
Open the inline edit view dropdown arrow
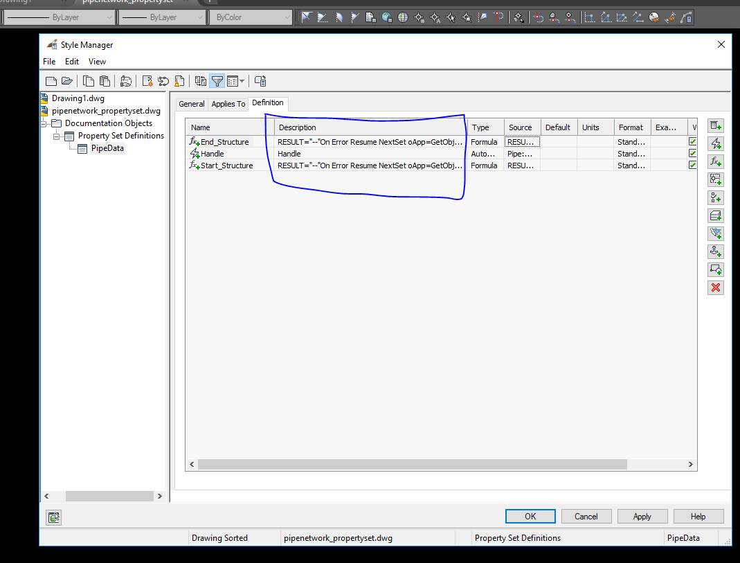click(x=242, y=81)
